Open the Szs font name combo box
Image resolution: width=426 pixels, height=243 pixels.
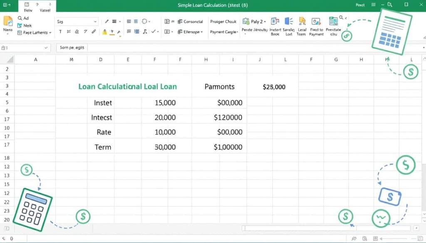pyautogui.click(x=77, y=22)
